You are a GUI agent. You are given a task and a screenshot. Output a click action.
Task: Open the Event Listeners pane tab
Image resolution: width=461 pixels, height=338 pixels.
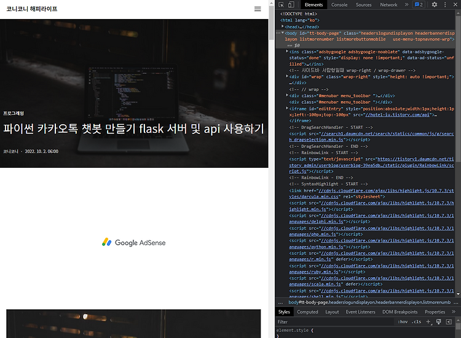click(x=360, y=312)
